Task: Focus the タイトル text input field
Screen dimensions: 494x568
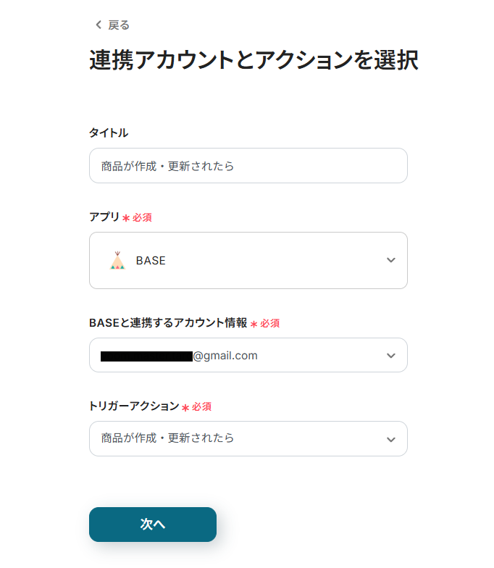Action: [248, 166]
